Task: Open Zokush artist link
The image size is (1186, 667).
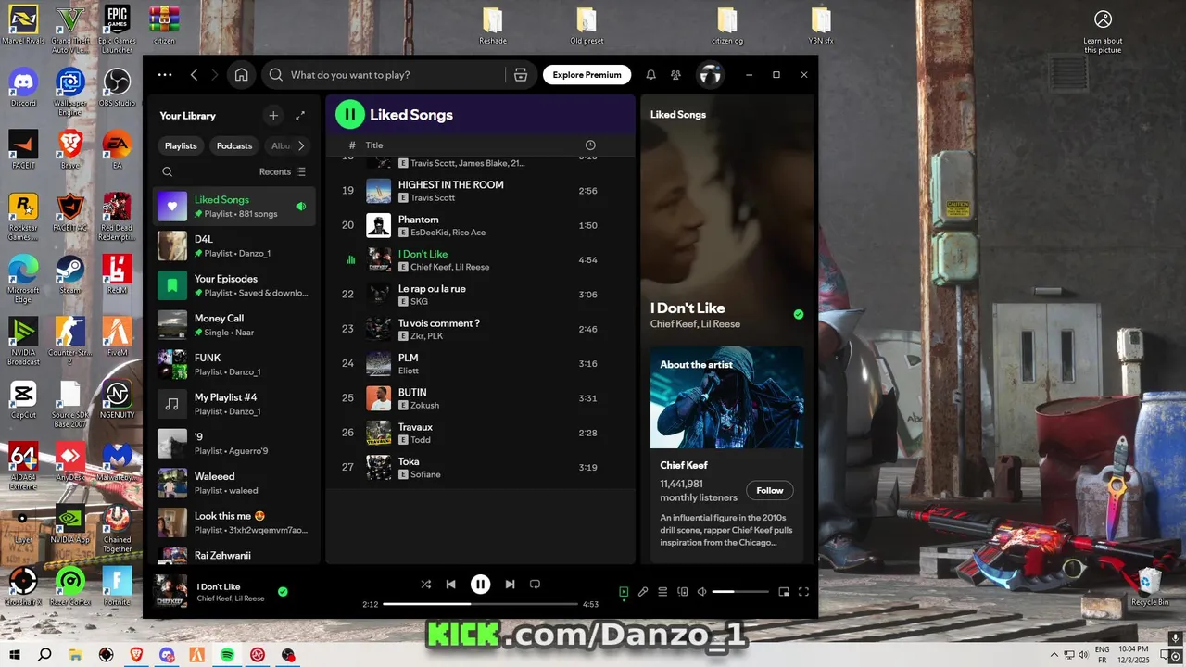Action: click(x=424, y=406)
